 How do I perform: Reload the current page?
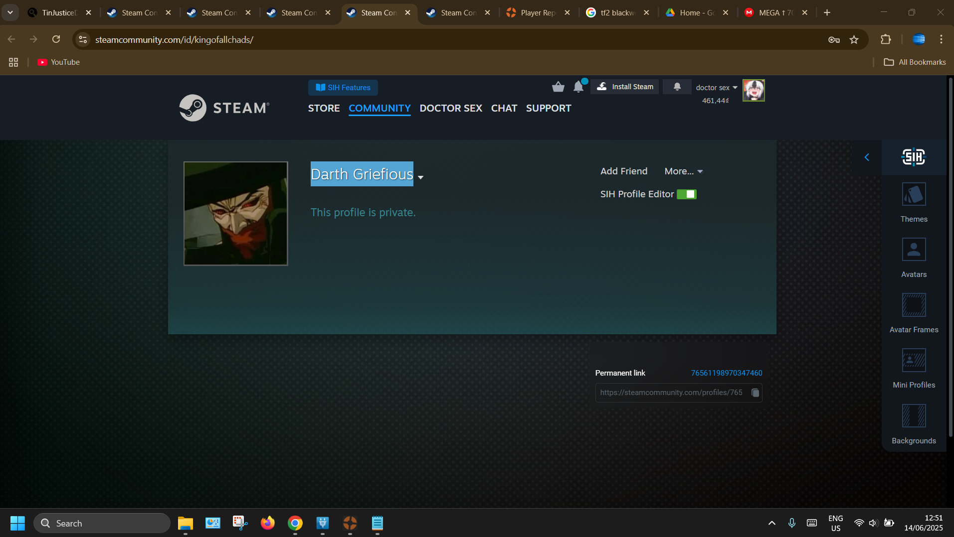click(x=56, y=39)
